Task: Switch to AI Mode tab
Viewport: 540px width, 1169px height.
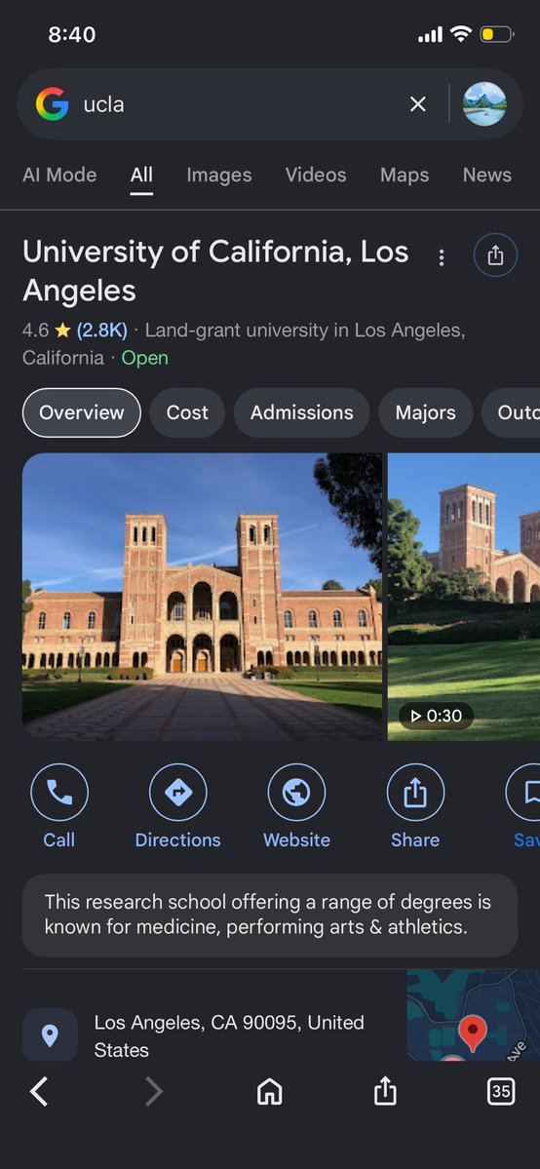Action: point(59,175)
